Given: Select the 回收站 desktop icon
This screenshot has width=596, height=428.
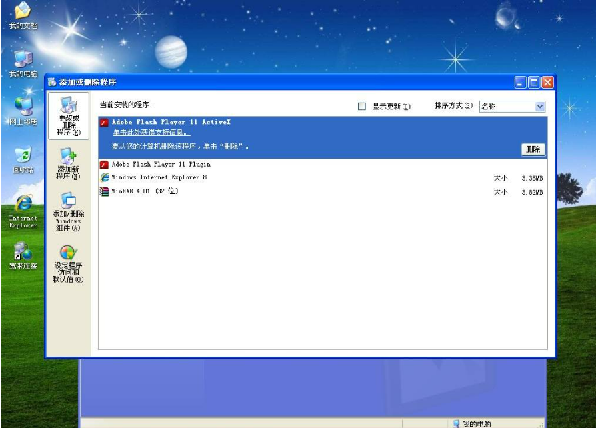Looking at the screenshot, I should [x=23, y=160].
